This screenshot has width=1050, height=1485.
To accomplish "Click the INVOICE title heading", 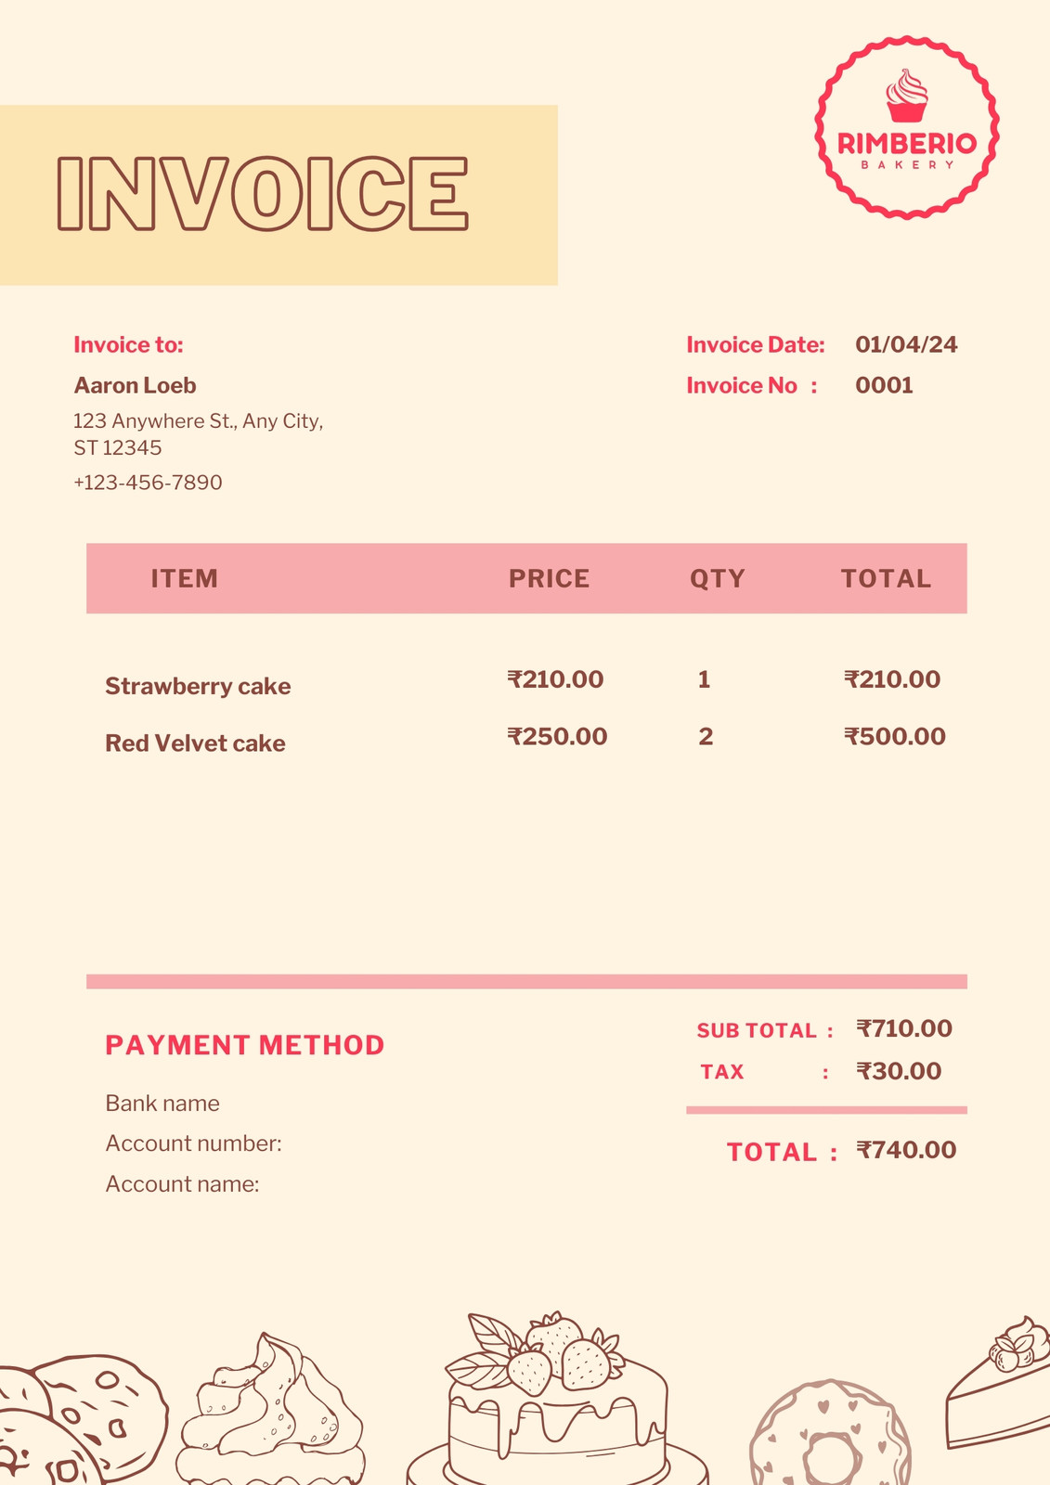I will pos(263,193).
